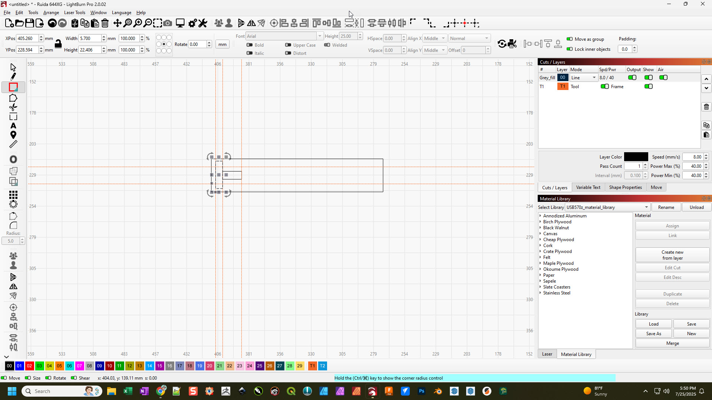Open the Arrange menu
Image resolution: width=712 pixels, height=400 pixels.
51,12
